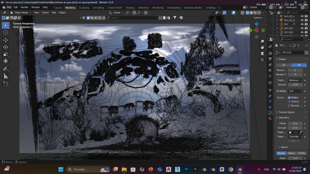The height and width of the screenshot is (174, 310).
Task: Select the Move tool in the toolbar
Action: tap(5, 40)
